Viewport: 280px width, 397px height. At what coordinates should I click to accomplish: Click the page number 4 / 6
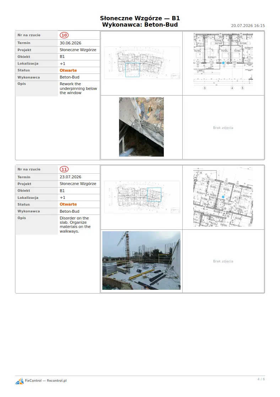pos(261,379)
